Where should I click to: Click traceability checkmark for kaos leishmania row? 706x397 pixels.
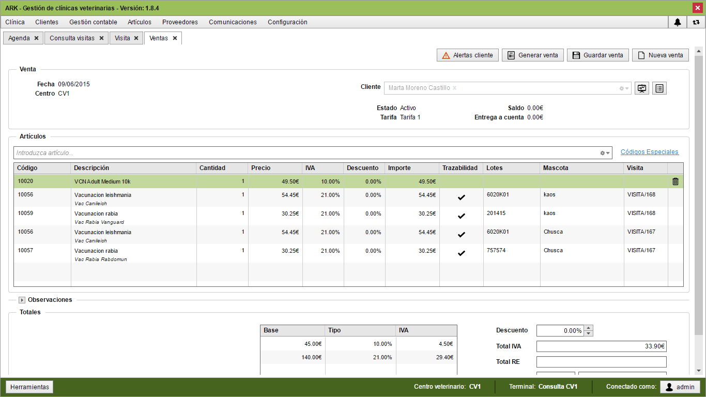point(462,197)
